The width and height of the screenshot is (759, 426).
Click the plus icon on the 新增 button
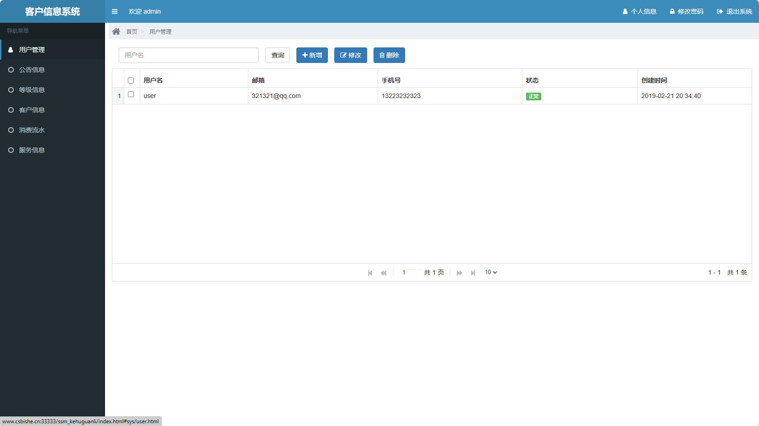coord(305,55)
